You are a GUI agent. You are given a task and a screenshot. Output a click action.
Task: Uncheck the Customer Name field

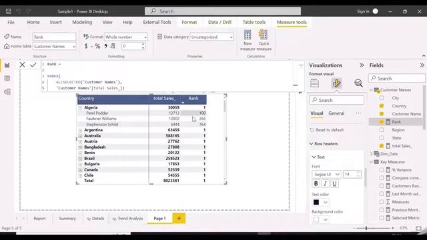tap(382, 114)
